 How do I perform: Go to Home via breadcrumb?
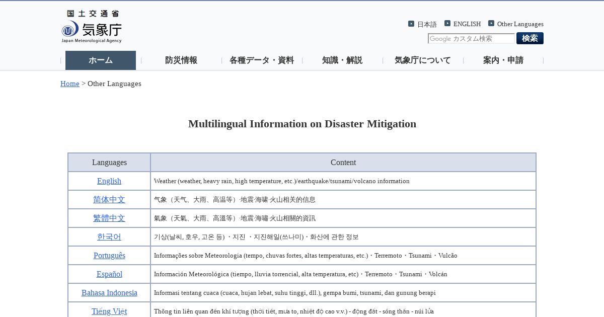click(70, 84)
